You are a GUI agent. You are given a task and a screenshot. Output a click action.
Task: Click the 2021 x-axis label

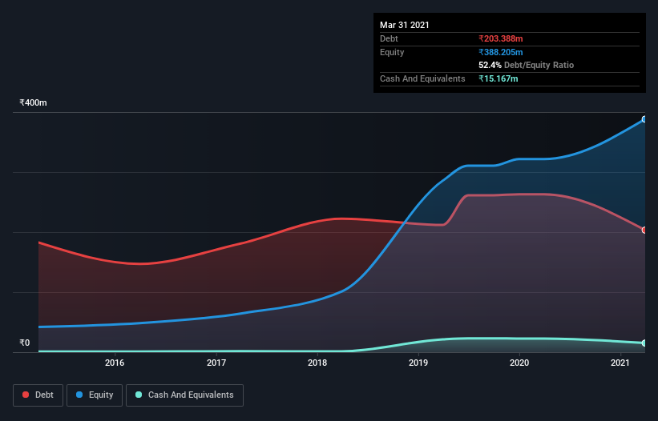coord(620,363)
